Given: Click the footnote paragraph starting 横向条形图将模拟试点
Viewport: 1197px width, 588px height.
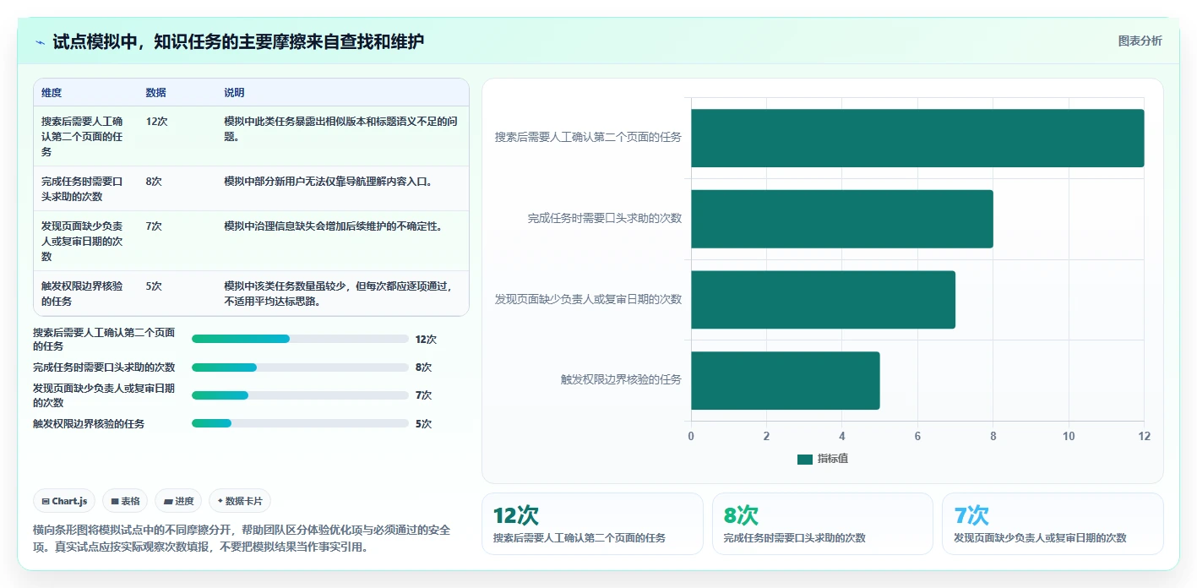Looking at the screenshot, I should [242, 538].
